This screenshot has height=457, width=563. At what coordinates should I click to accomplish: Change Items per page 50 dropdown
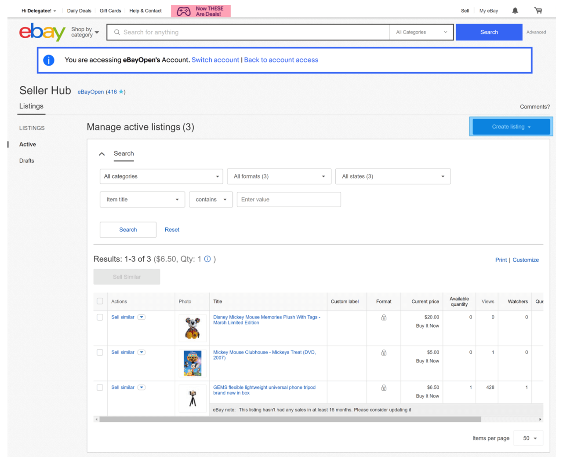pyautogui.click(x=528, y=438)
